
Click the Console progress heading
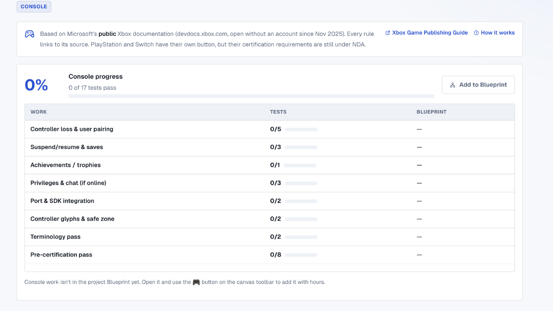coord(95,76)
